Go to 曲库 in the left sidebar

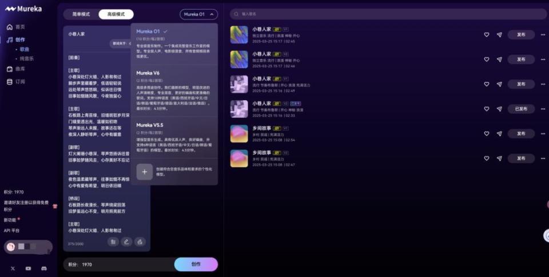pos(20,69)
